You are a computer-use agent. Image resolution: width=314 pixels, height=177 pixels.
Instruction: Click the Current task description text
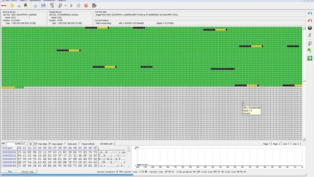click(136, 15)
